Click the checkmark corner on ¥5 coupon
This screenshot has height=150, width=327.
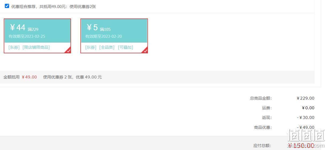(145, 50)
